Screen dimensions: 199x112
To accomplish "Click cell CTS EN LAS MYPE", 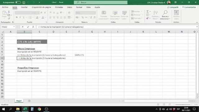I will 32,42.
